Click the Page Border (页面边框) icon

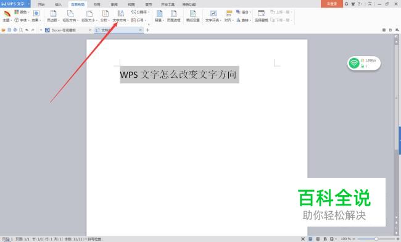[x=173, y=14]
